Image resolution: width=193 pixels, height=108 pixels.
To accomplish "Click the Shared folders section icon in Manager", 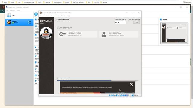I will [x=36, y=76].
